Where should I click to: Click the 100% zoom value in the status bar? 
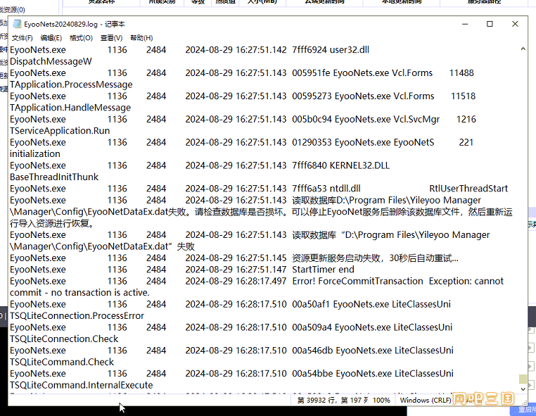click(381, 401)
